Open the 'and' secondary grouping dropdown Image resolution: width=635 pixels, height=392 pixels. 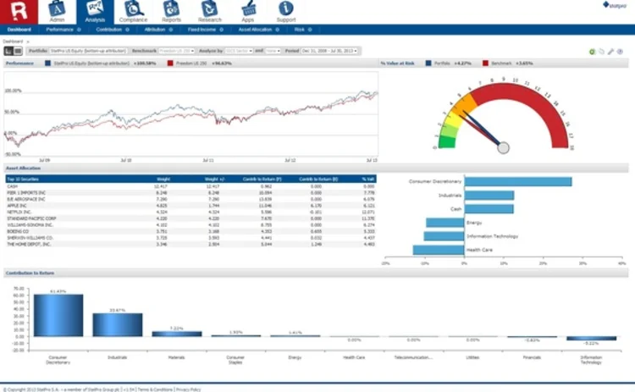273,51
